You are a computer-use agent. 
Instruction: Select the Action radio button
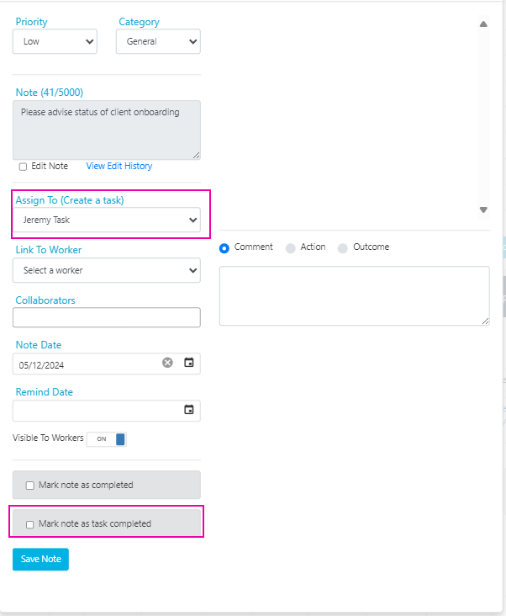(290, 248)
